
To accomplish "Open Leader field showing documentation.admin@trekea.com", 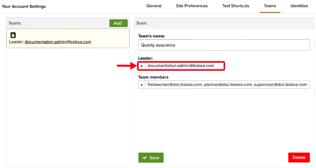I will (x=184, y=66).
